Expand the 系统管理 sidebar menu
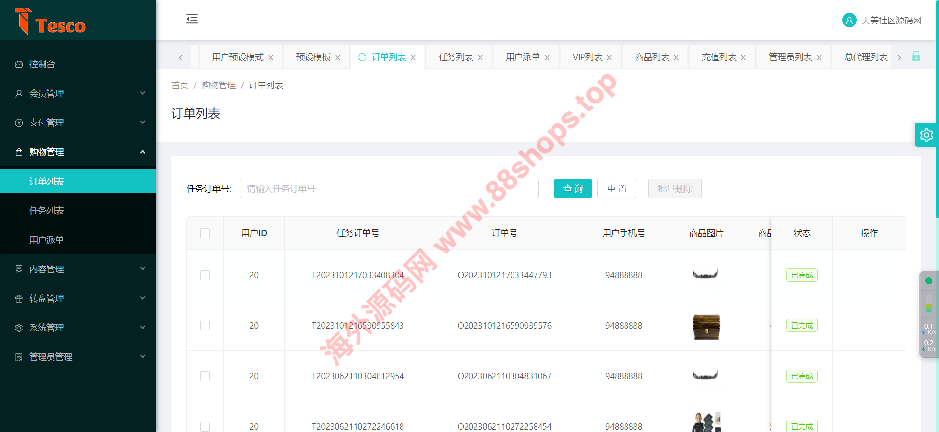Screen dimensions: 939x432 (x=78, y=328)
